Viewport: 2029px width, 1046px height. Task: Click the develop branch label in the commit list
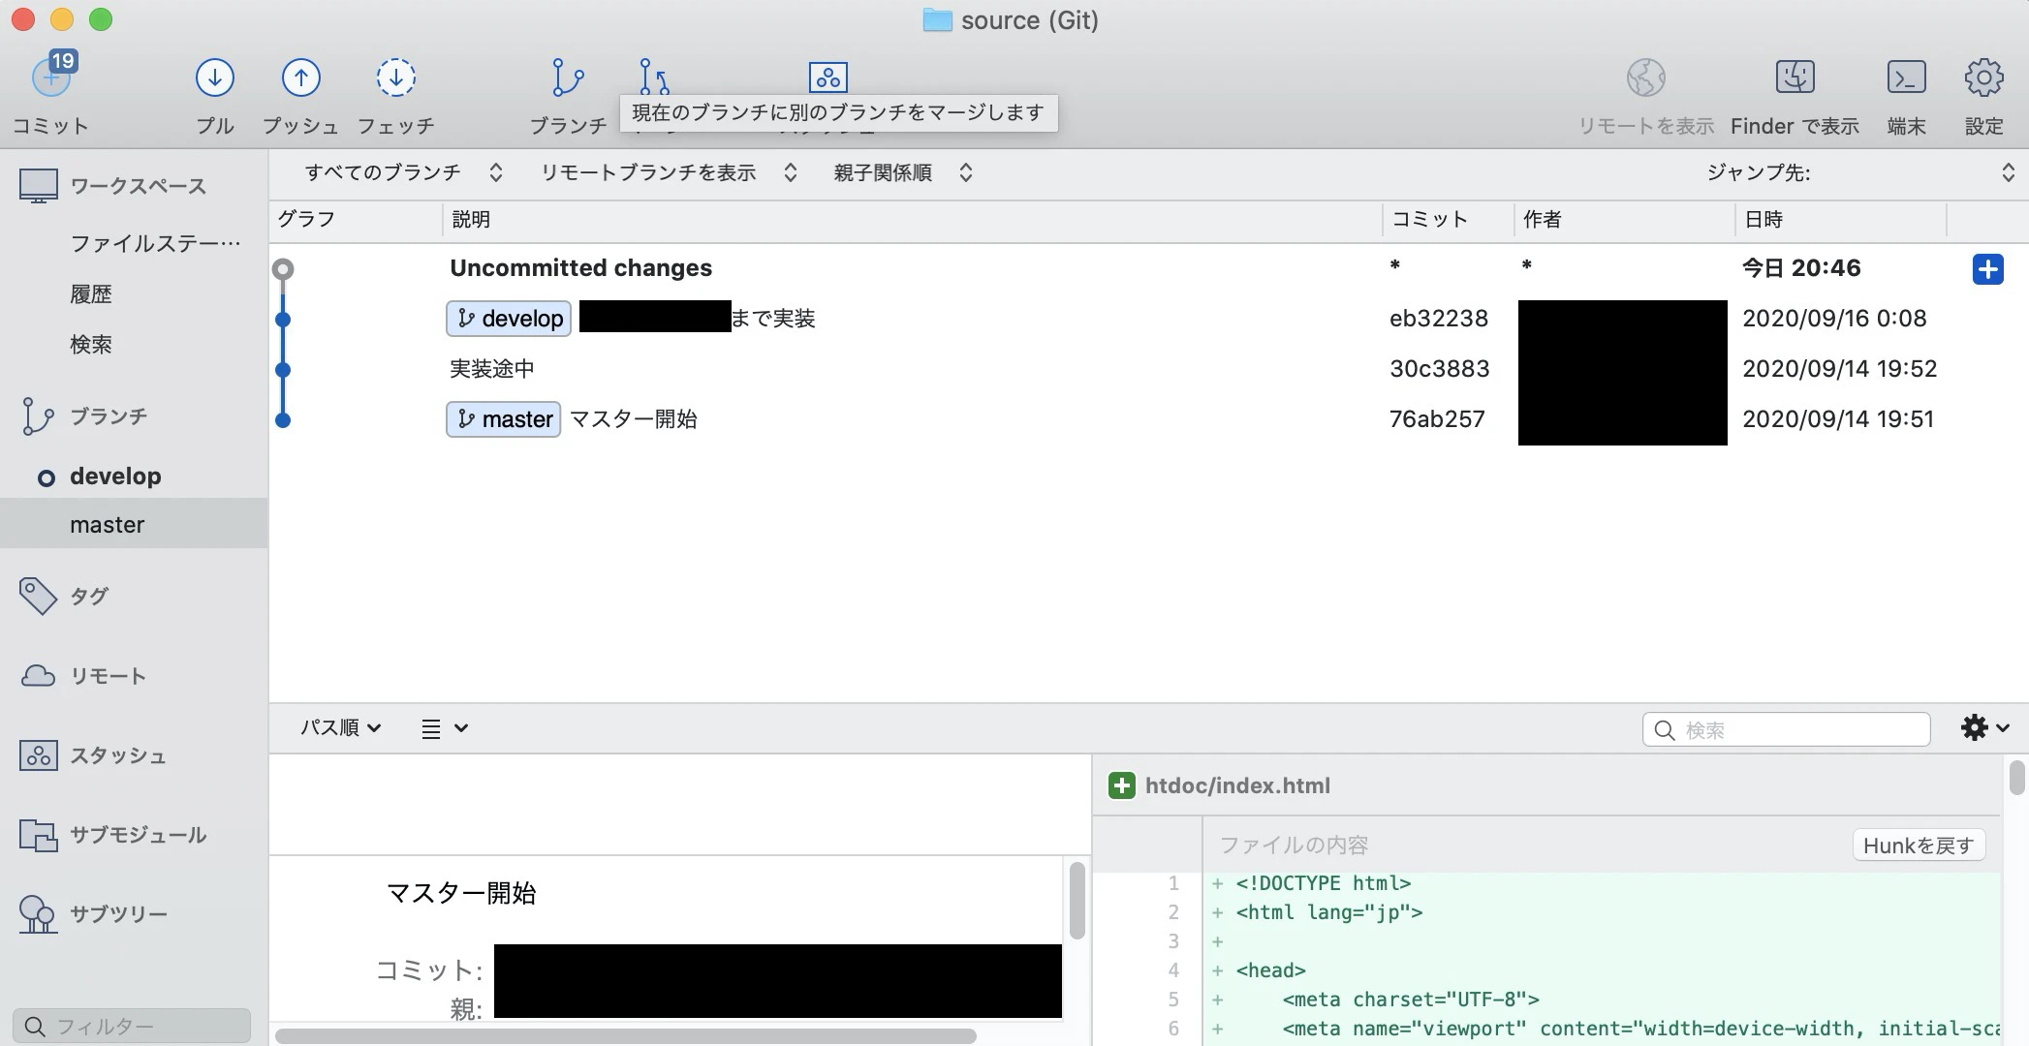509,319
